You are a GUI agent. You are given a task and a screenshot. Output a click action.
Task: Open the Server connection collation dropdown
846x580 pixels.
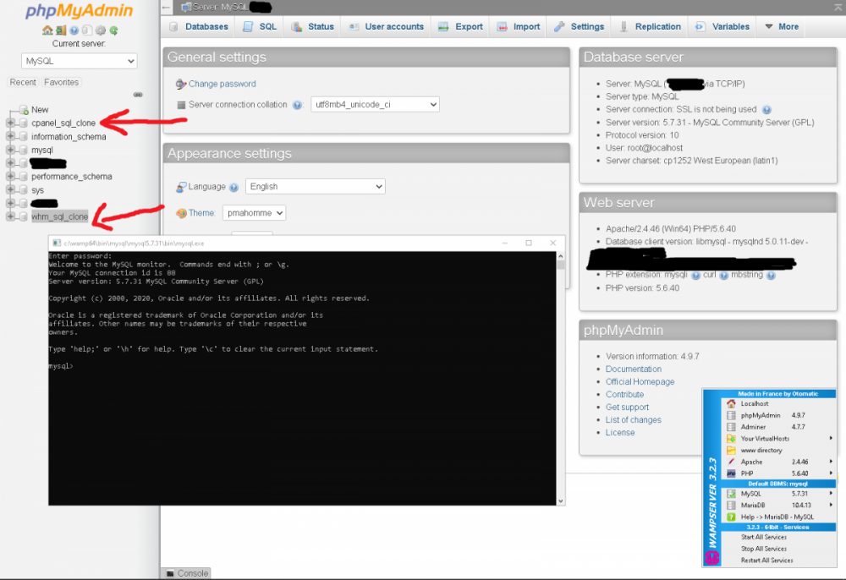tap(375, 104)
